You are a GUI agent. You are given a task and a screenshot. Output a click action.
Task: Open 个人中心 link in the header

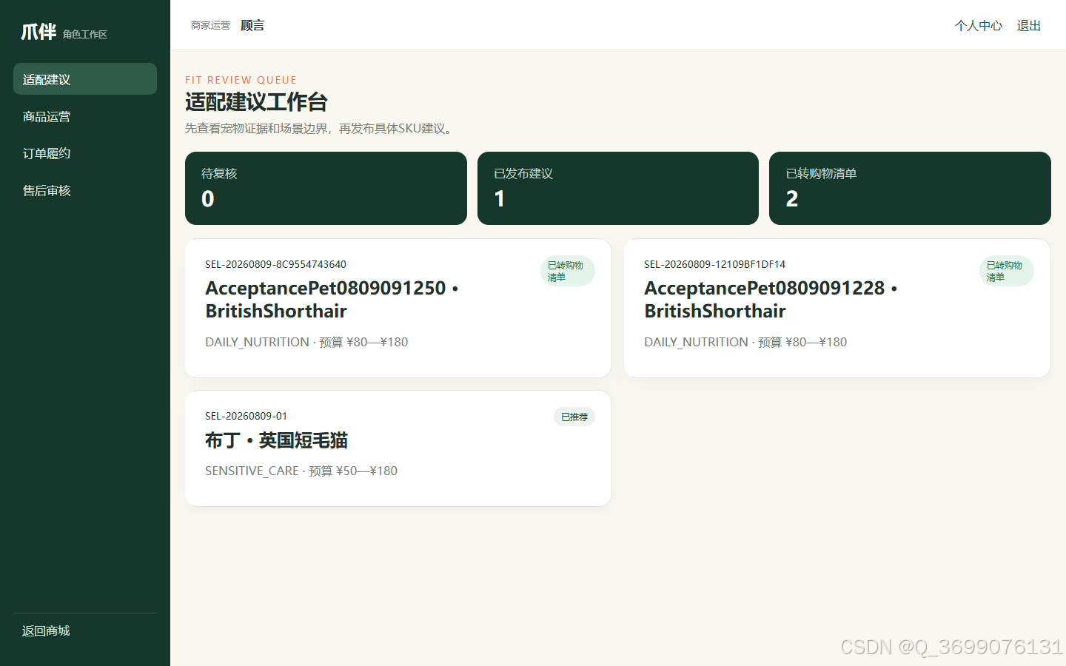click(x=978, y=25)
